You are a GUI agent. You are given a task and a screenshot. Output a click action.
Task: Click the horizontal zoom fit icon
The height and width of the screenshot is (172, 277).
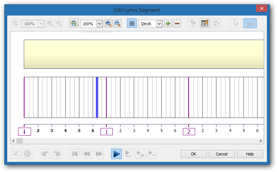(x=74, y=23)
